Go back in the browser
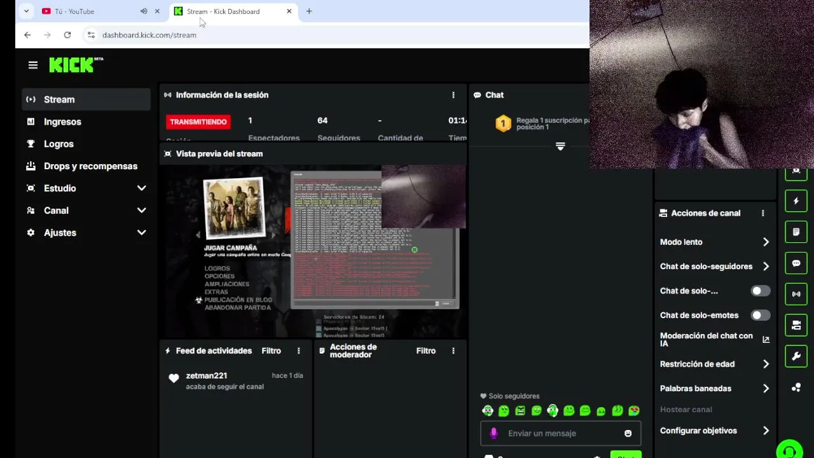 pyautogui.click(x=27, y=35)
